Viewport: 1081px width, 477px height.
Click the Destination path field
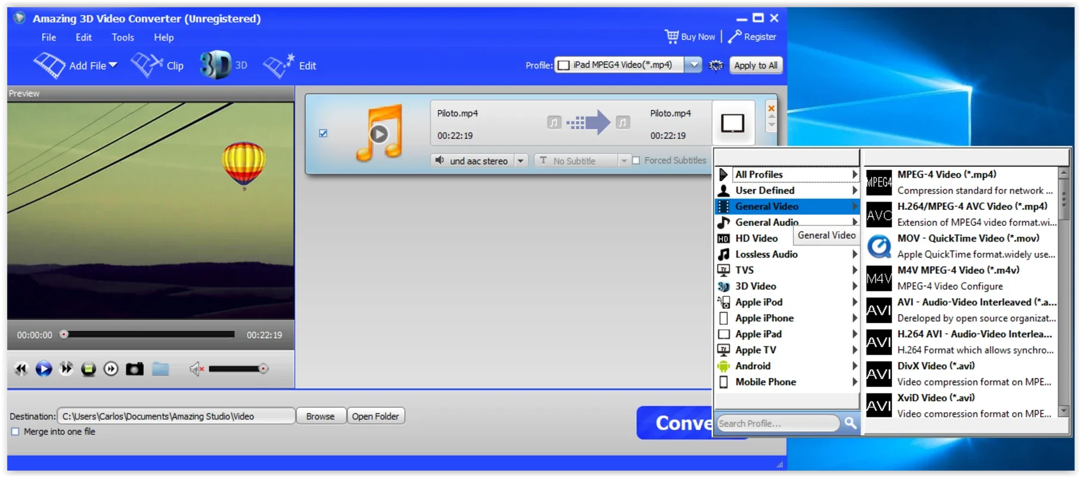click(x=176, y=416)
